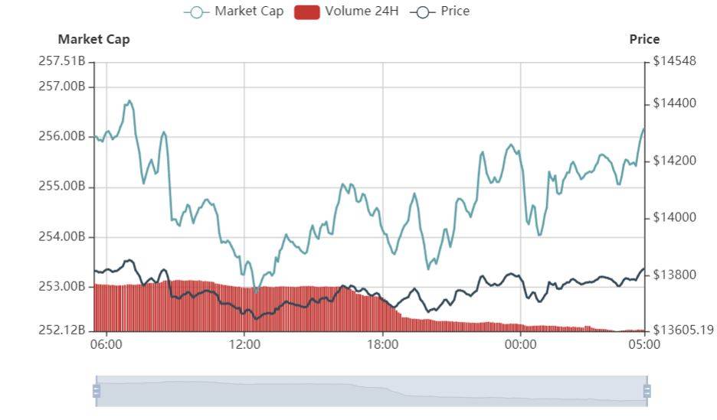
Task: Click the 257.00B market cap axis label
Action: coord(62,86)
